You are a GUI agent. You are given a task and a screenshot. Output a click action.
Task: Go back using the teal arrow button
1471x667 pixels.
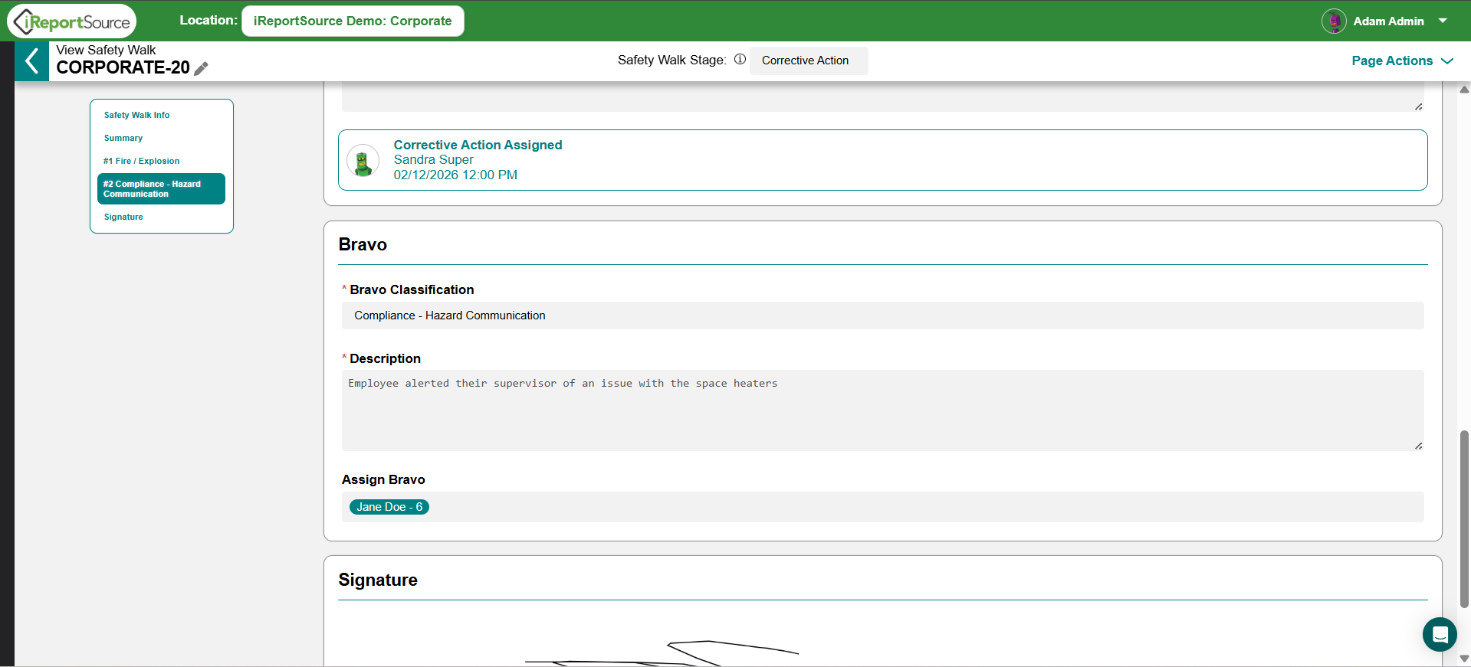[31, 61]
